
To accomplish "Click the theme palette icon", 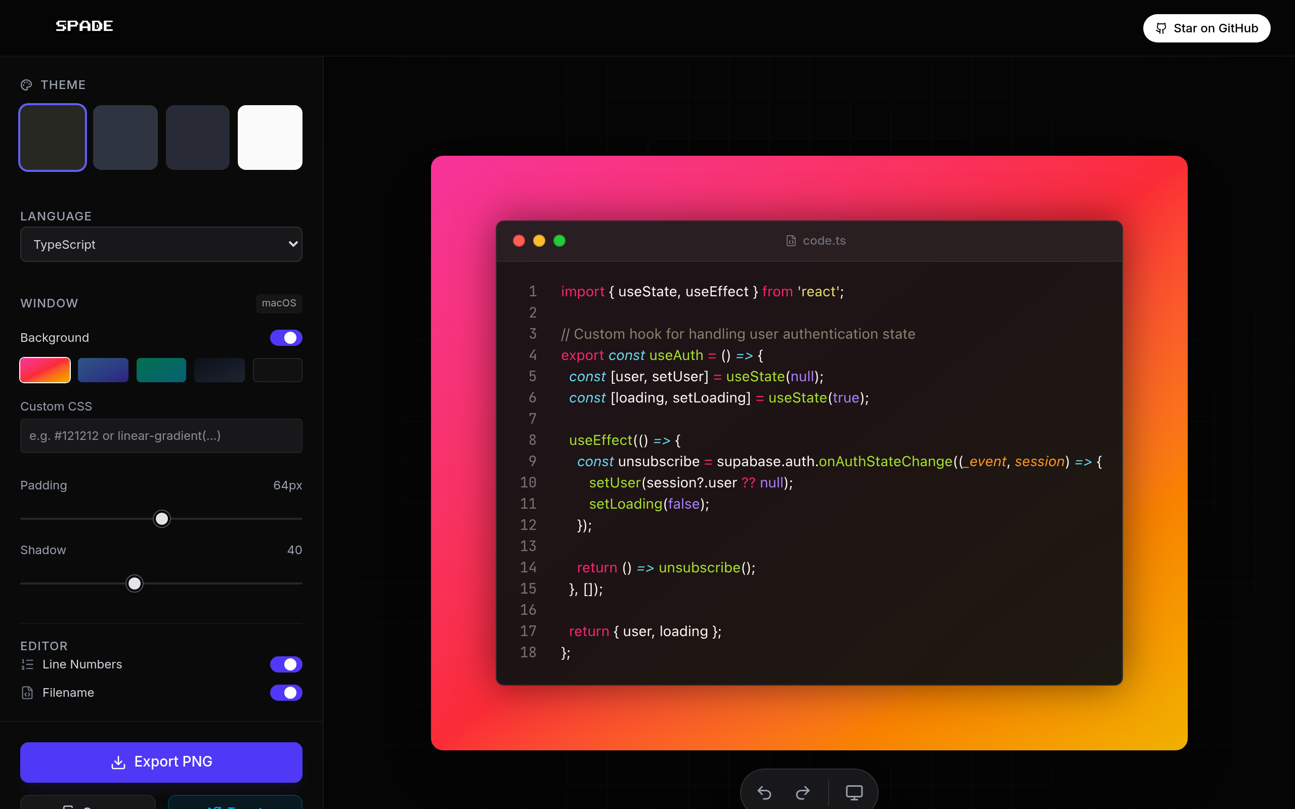I will tap(26, 85).
